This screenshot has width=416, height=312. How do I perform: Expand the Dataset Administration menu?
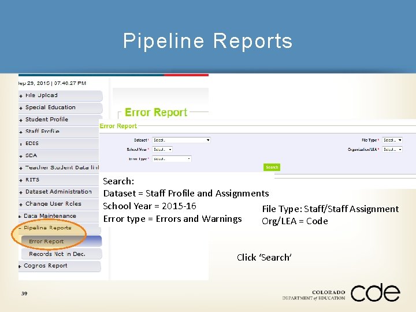pyautogui.click(x=59, y=192)
